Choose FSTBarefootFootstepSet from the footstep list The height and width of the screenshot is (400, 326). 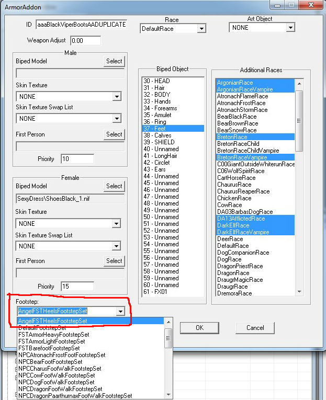[49, 348]
